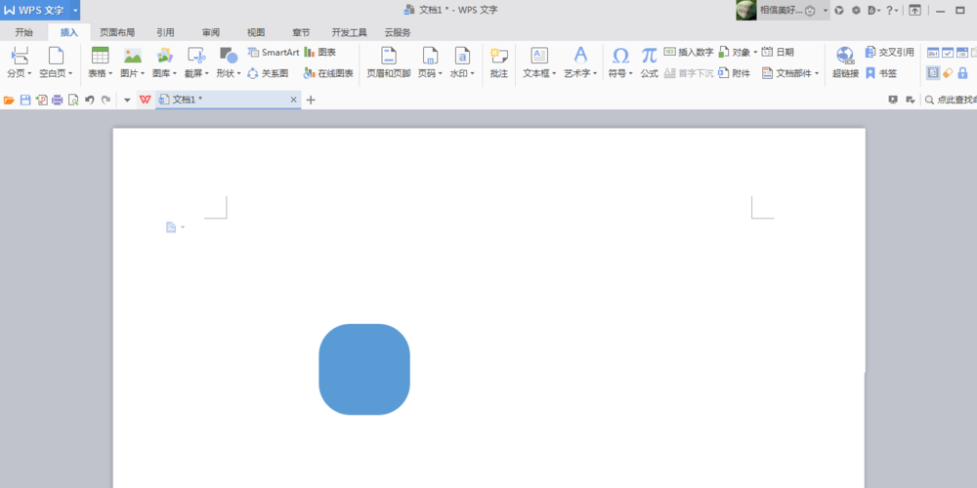Image resolution: width=977 pixels, height=488 pixels.
Task: Open the folder icon in quick access toolbar
Action: 9,100
